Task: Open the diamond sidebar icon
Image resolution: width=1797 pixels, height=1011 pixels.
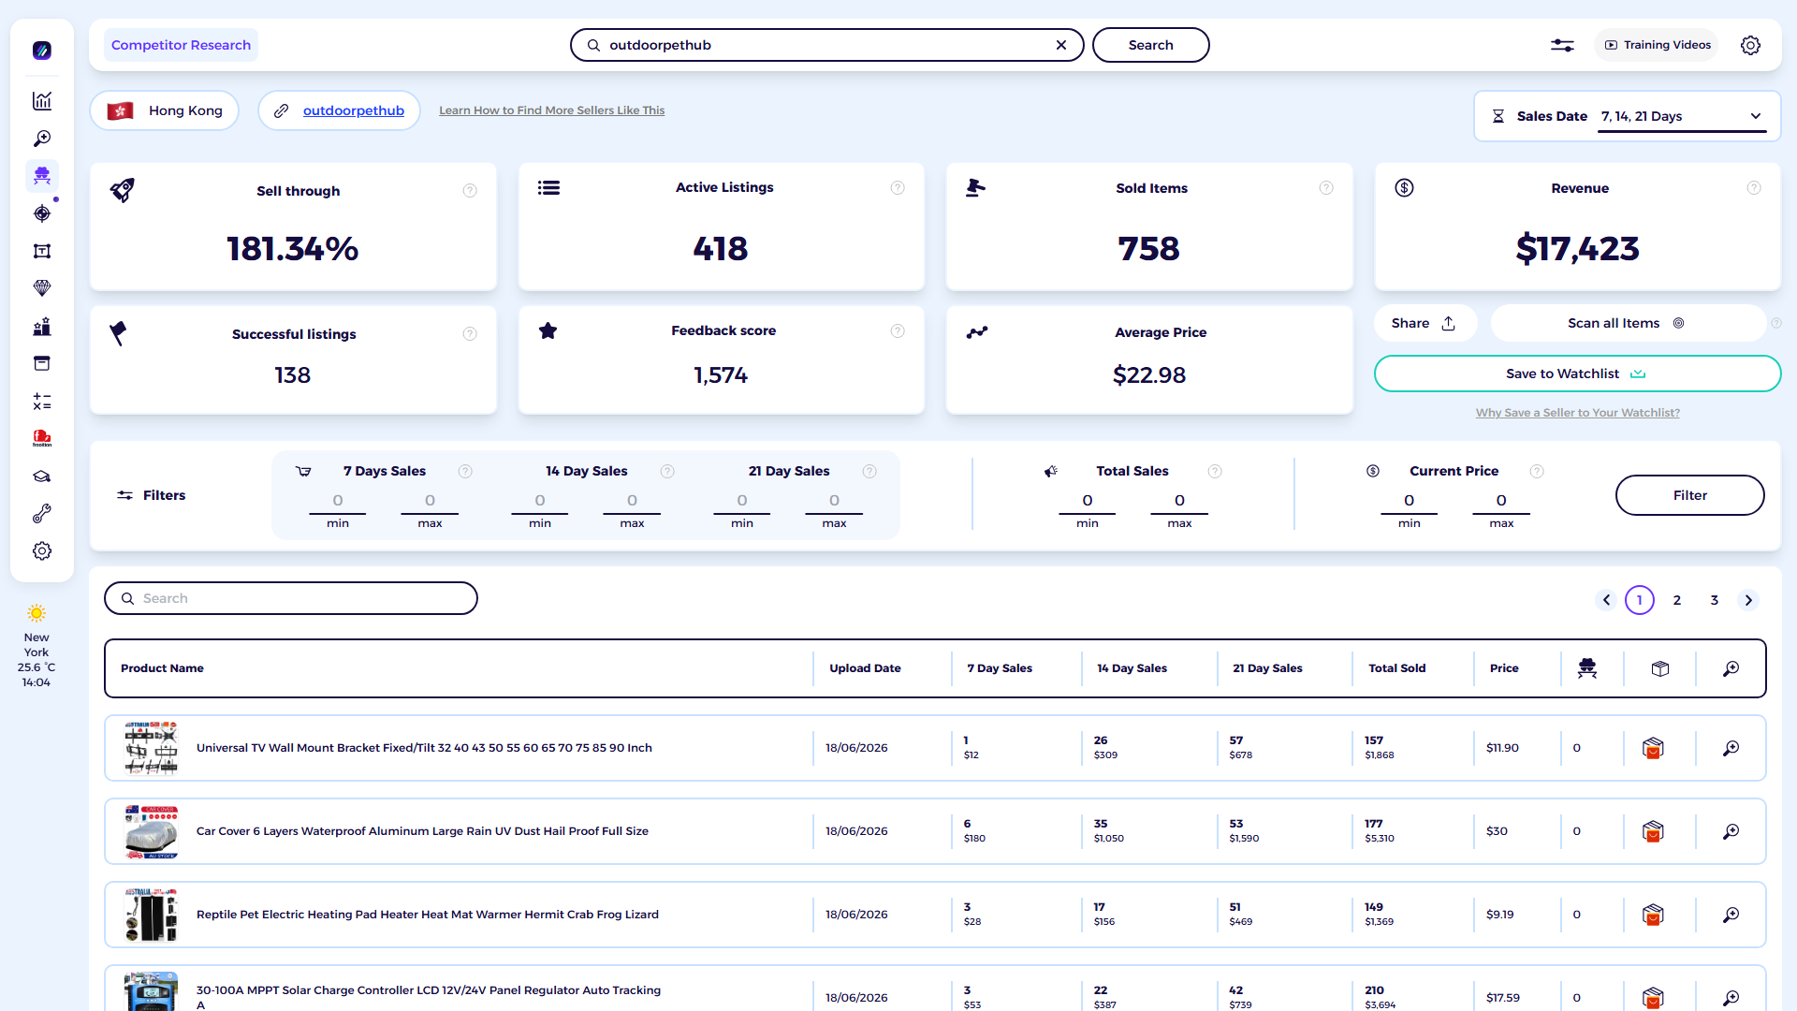Action: click(42, 288)
